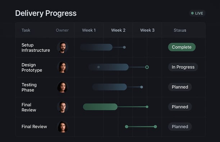Open Testing Phase owner avatar
Image resolution: width=220 pixels, height=142 pixels.
63,87
